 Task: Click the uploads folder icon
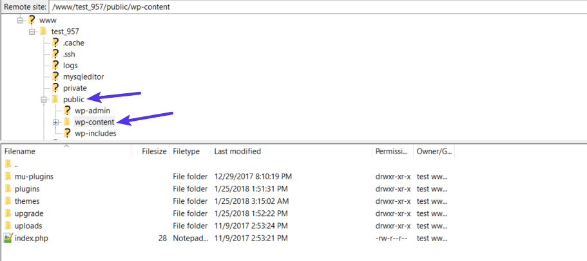tap(8, 226)
